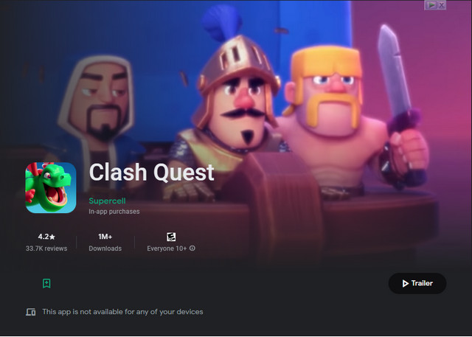Open the Supercell developer page link
Screen dimensions: 472x337
pos(107,201)
